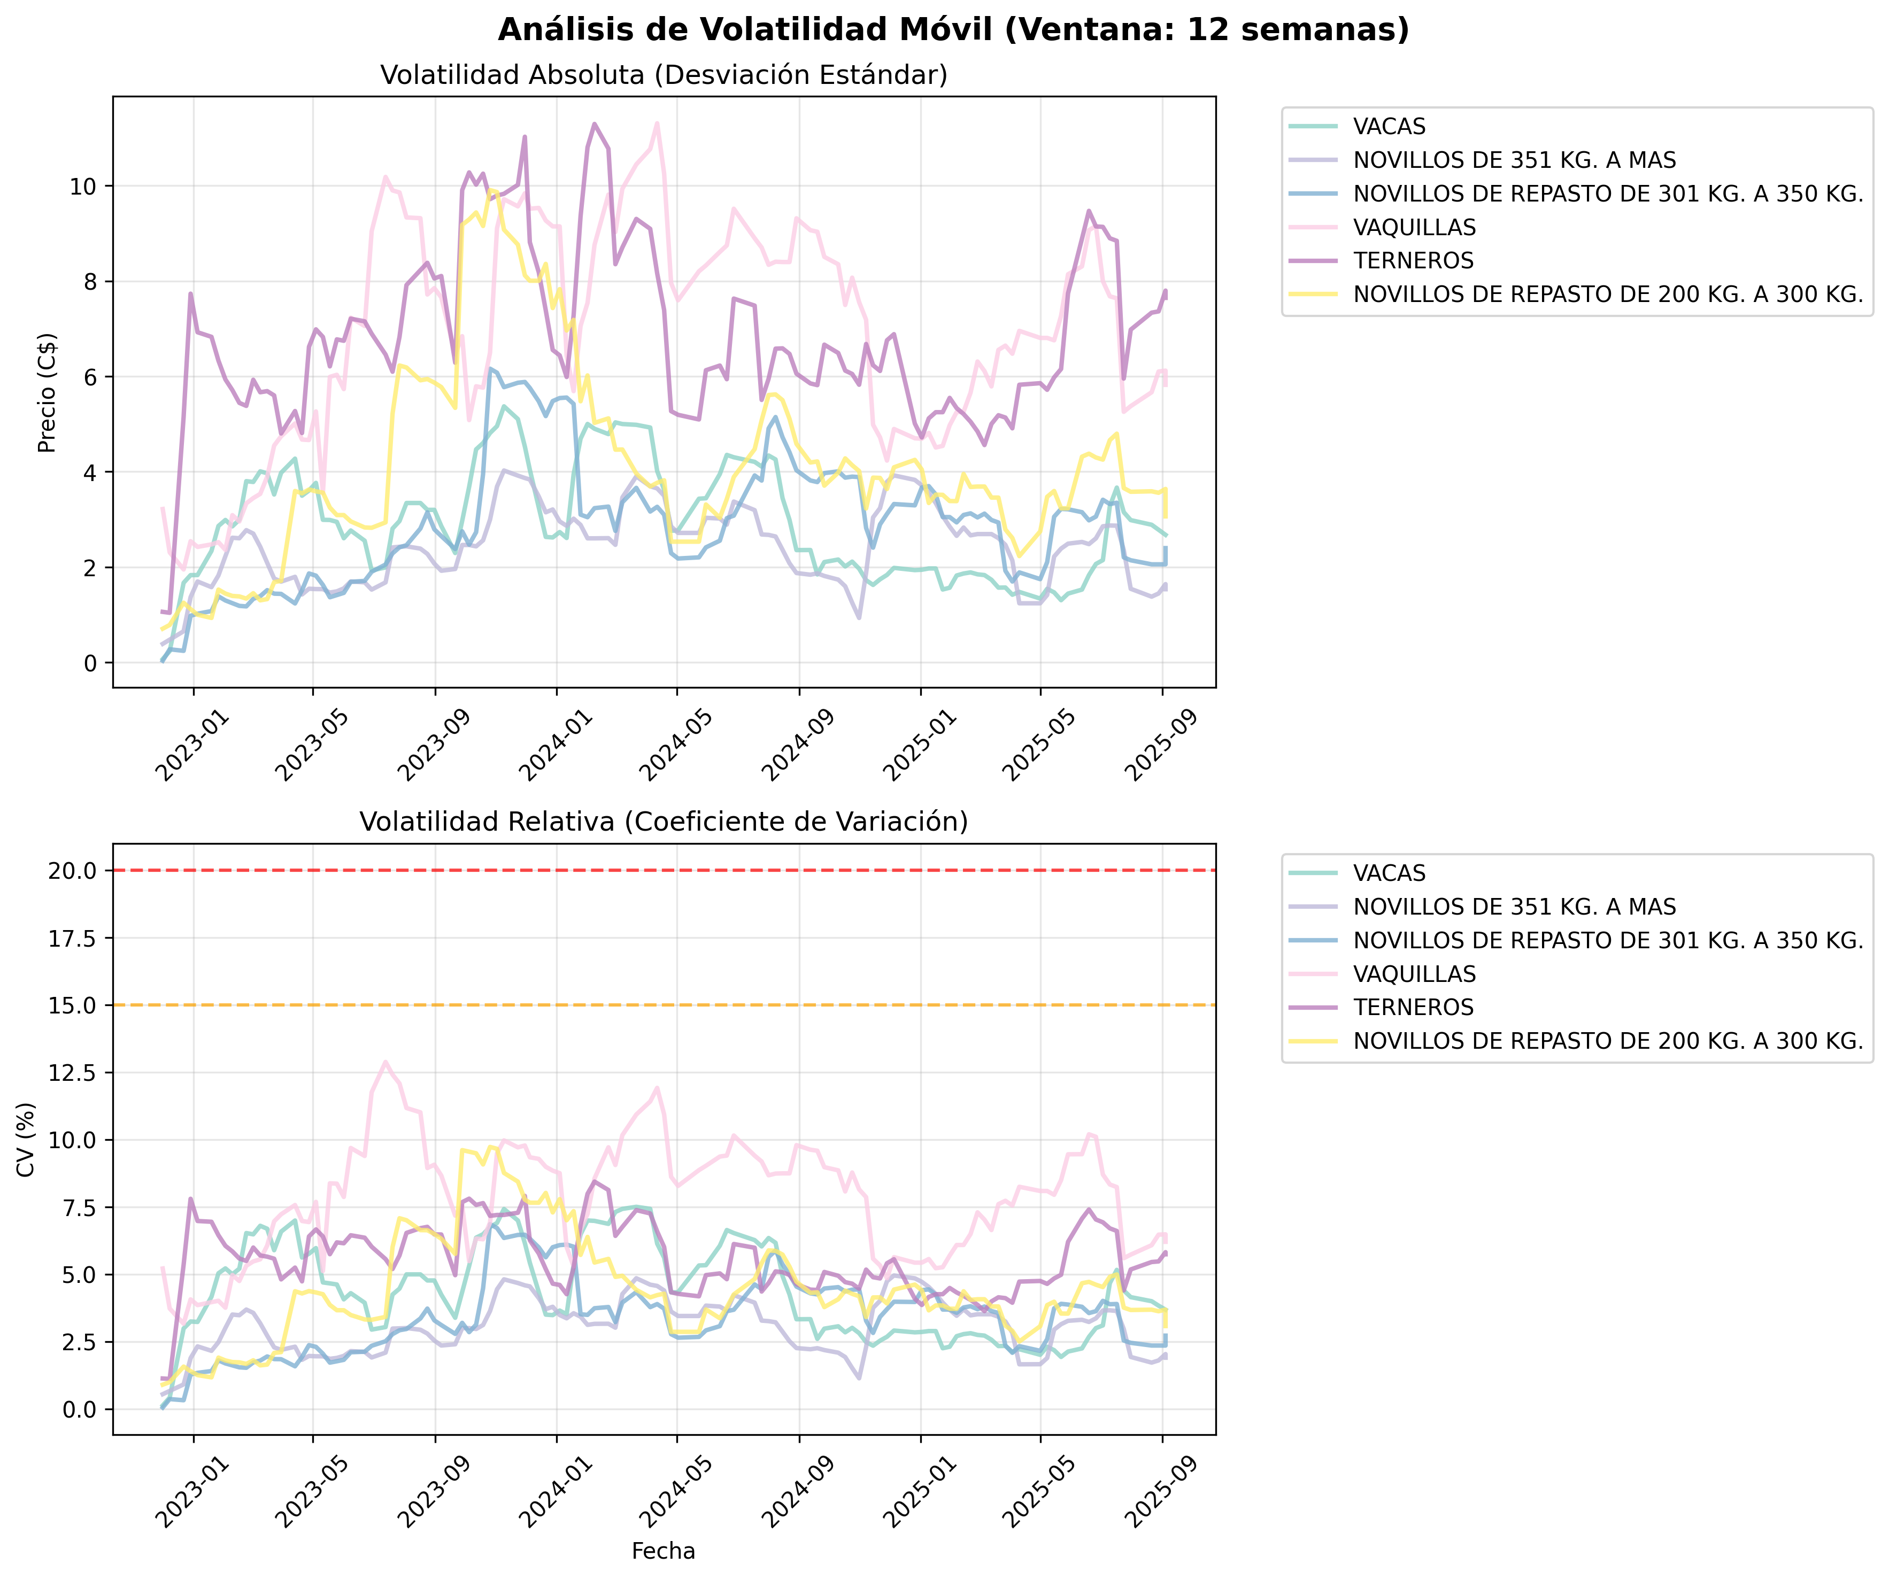Click the Volatilidad Relativa subplot title
Screen dimensions: 1889x1579
(664, 822)
